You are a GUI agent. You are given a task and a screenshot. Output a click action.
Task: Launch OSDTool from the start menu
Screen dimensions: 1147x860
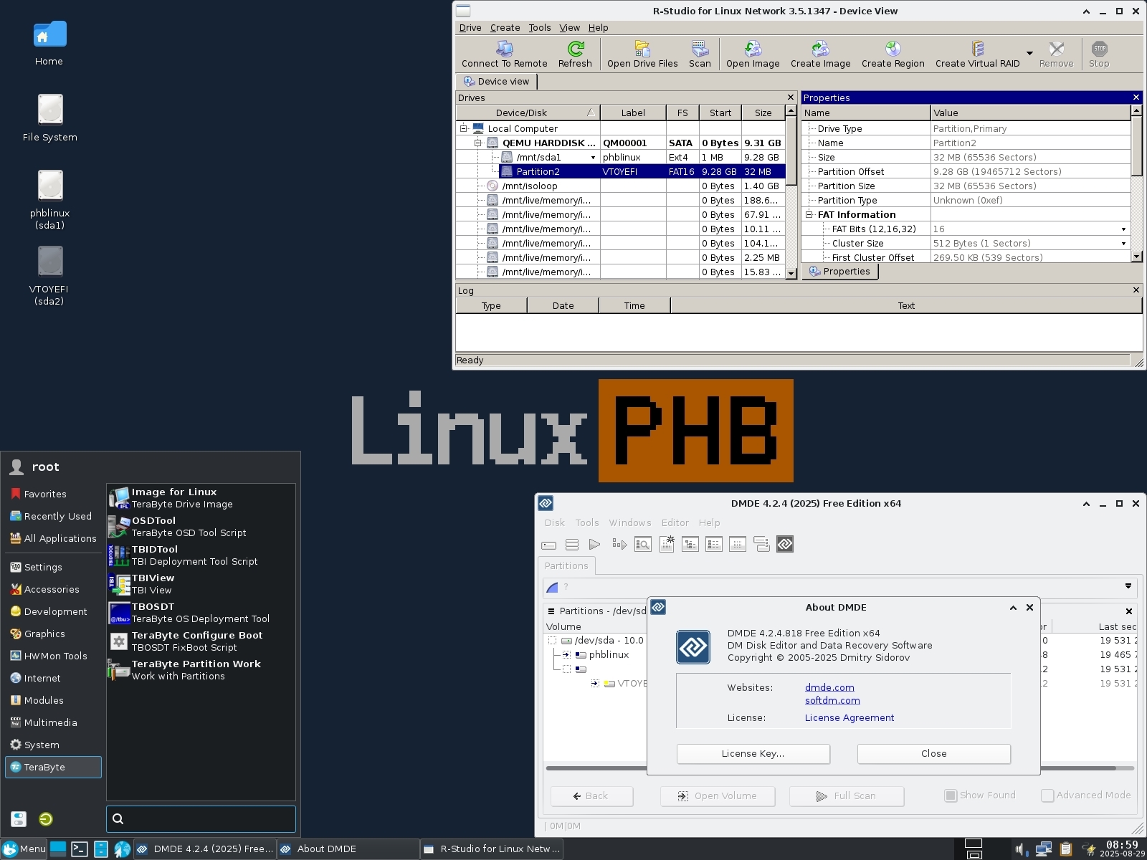(x=201, y=527)
